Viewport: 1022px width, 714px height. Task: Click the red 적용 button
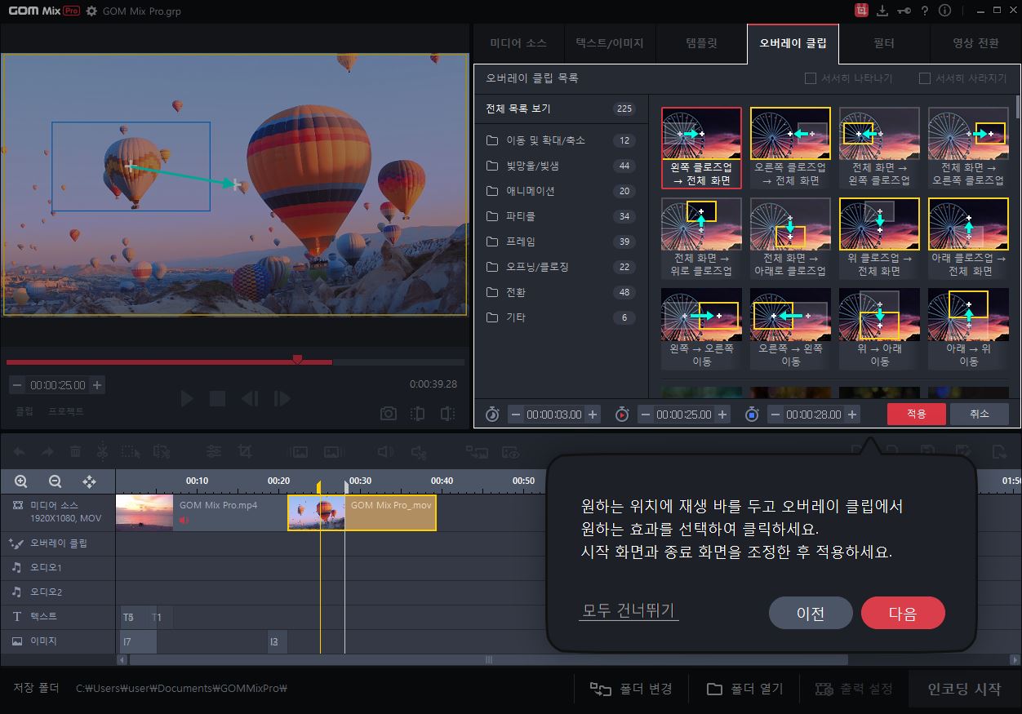click(917, 414)
